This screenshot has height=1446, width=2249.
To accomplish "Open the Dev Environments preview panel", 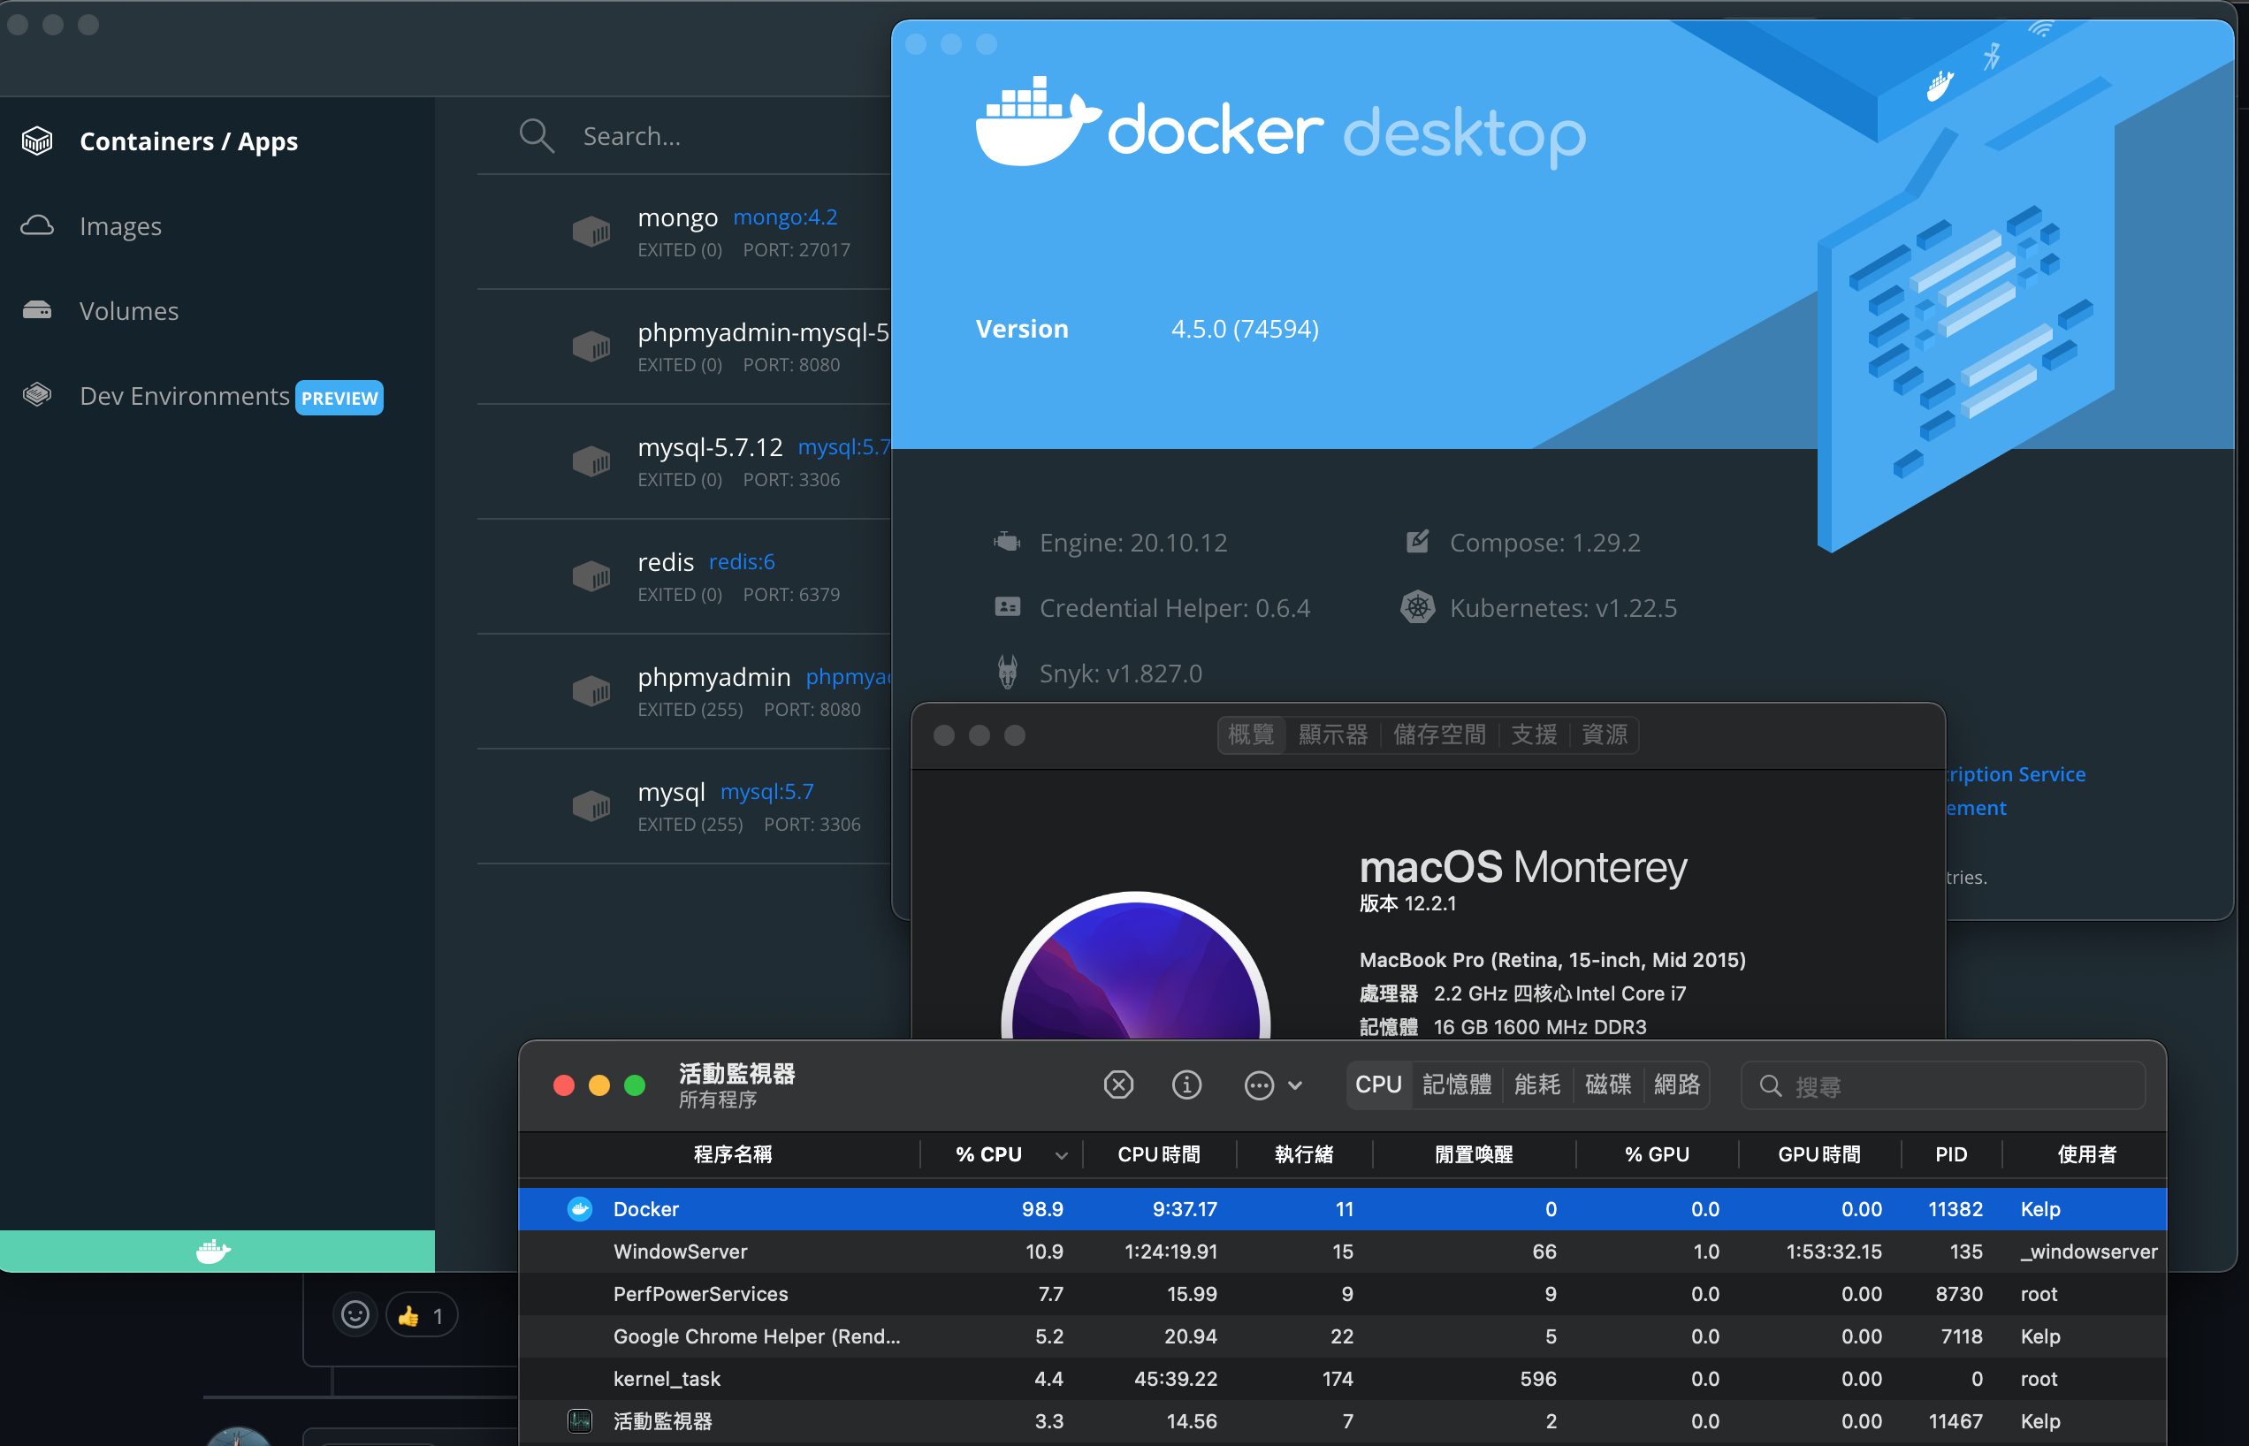I will tap(184, 395).
